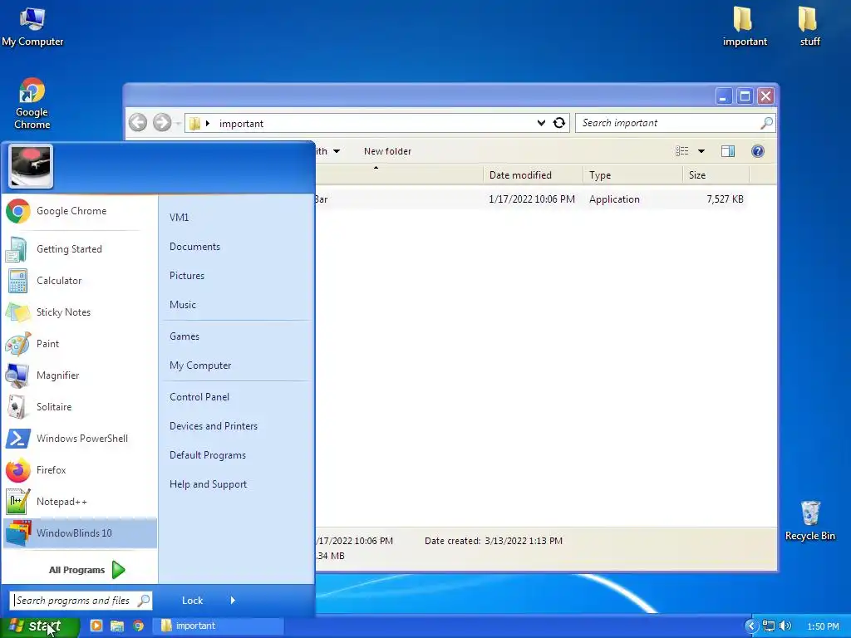Open Help and Support
Viewport: 851px width, 638px height.
point(208,484)
